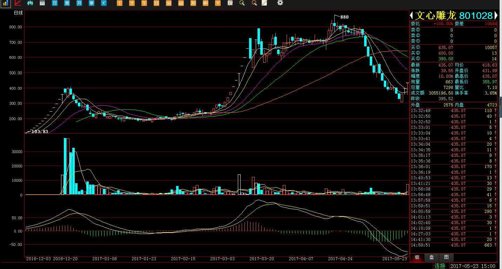Choose the 15-minute interval button
Viewport: 502px width, 269px height.
(156, 3)
